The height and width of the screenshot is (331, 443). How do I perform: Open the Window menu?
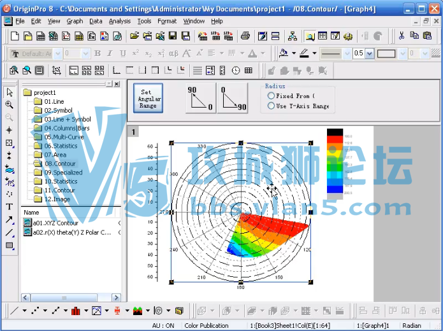tap(194, 21)
